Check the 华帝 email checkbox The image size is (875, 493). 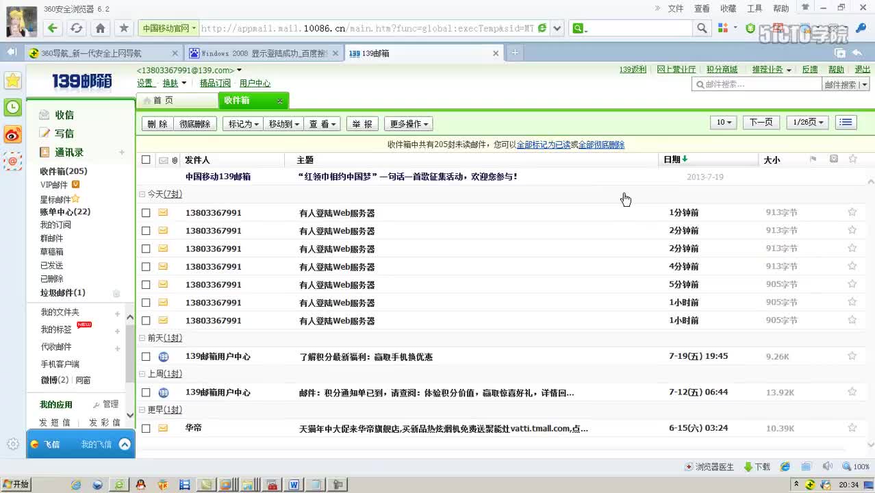point(146,429)
